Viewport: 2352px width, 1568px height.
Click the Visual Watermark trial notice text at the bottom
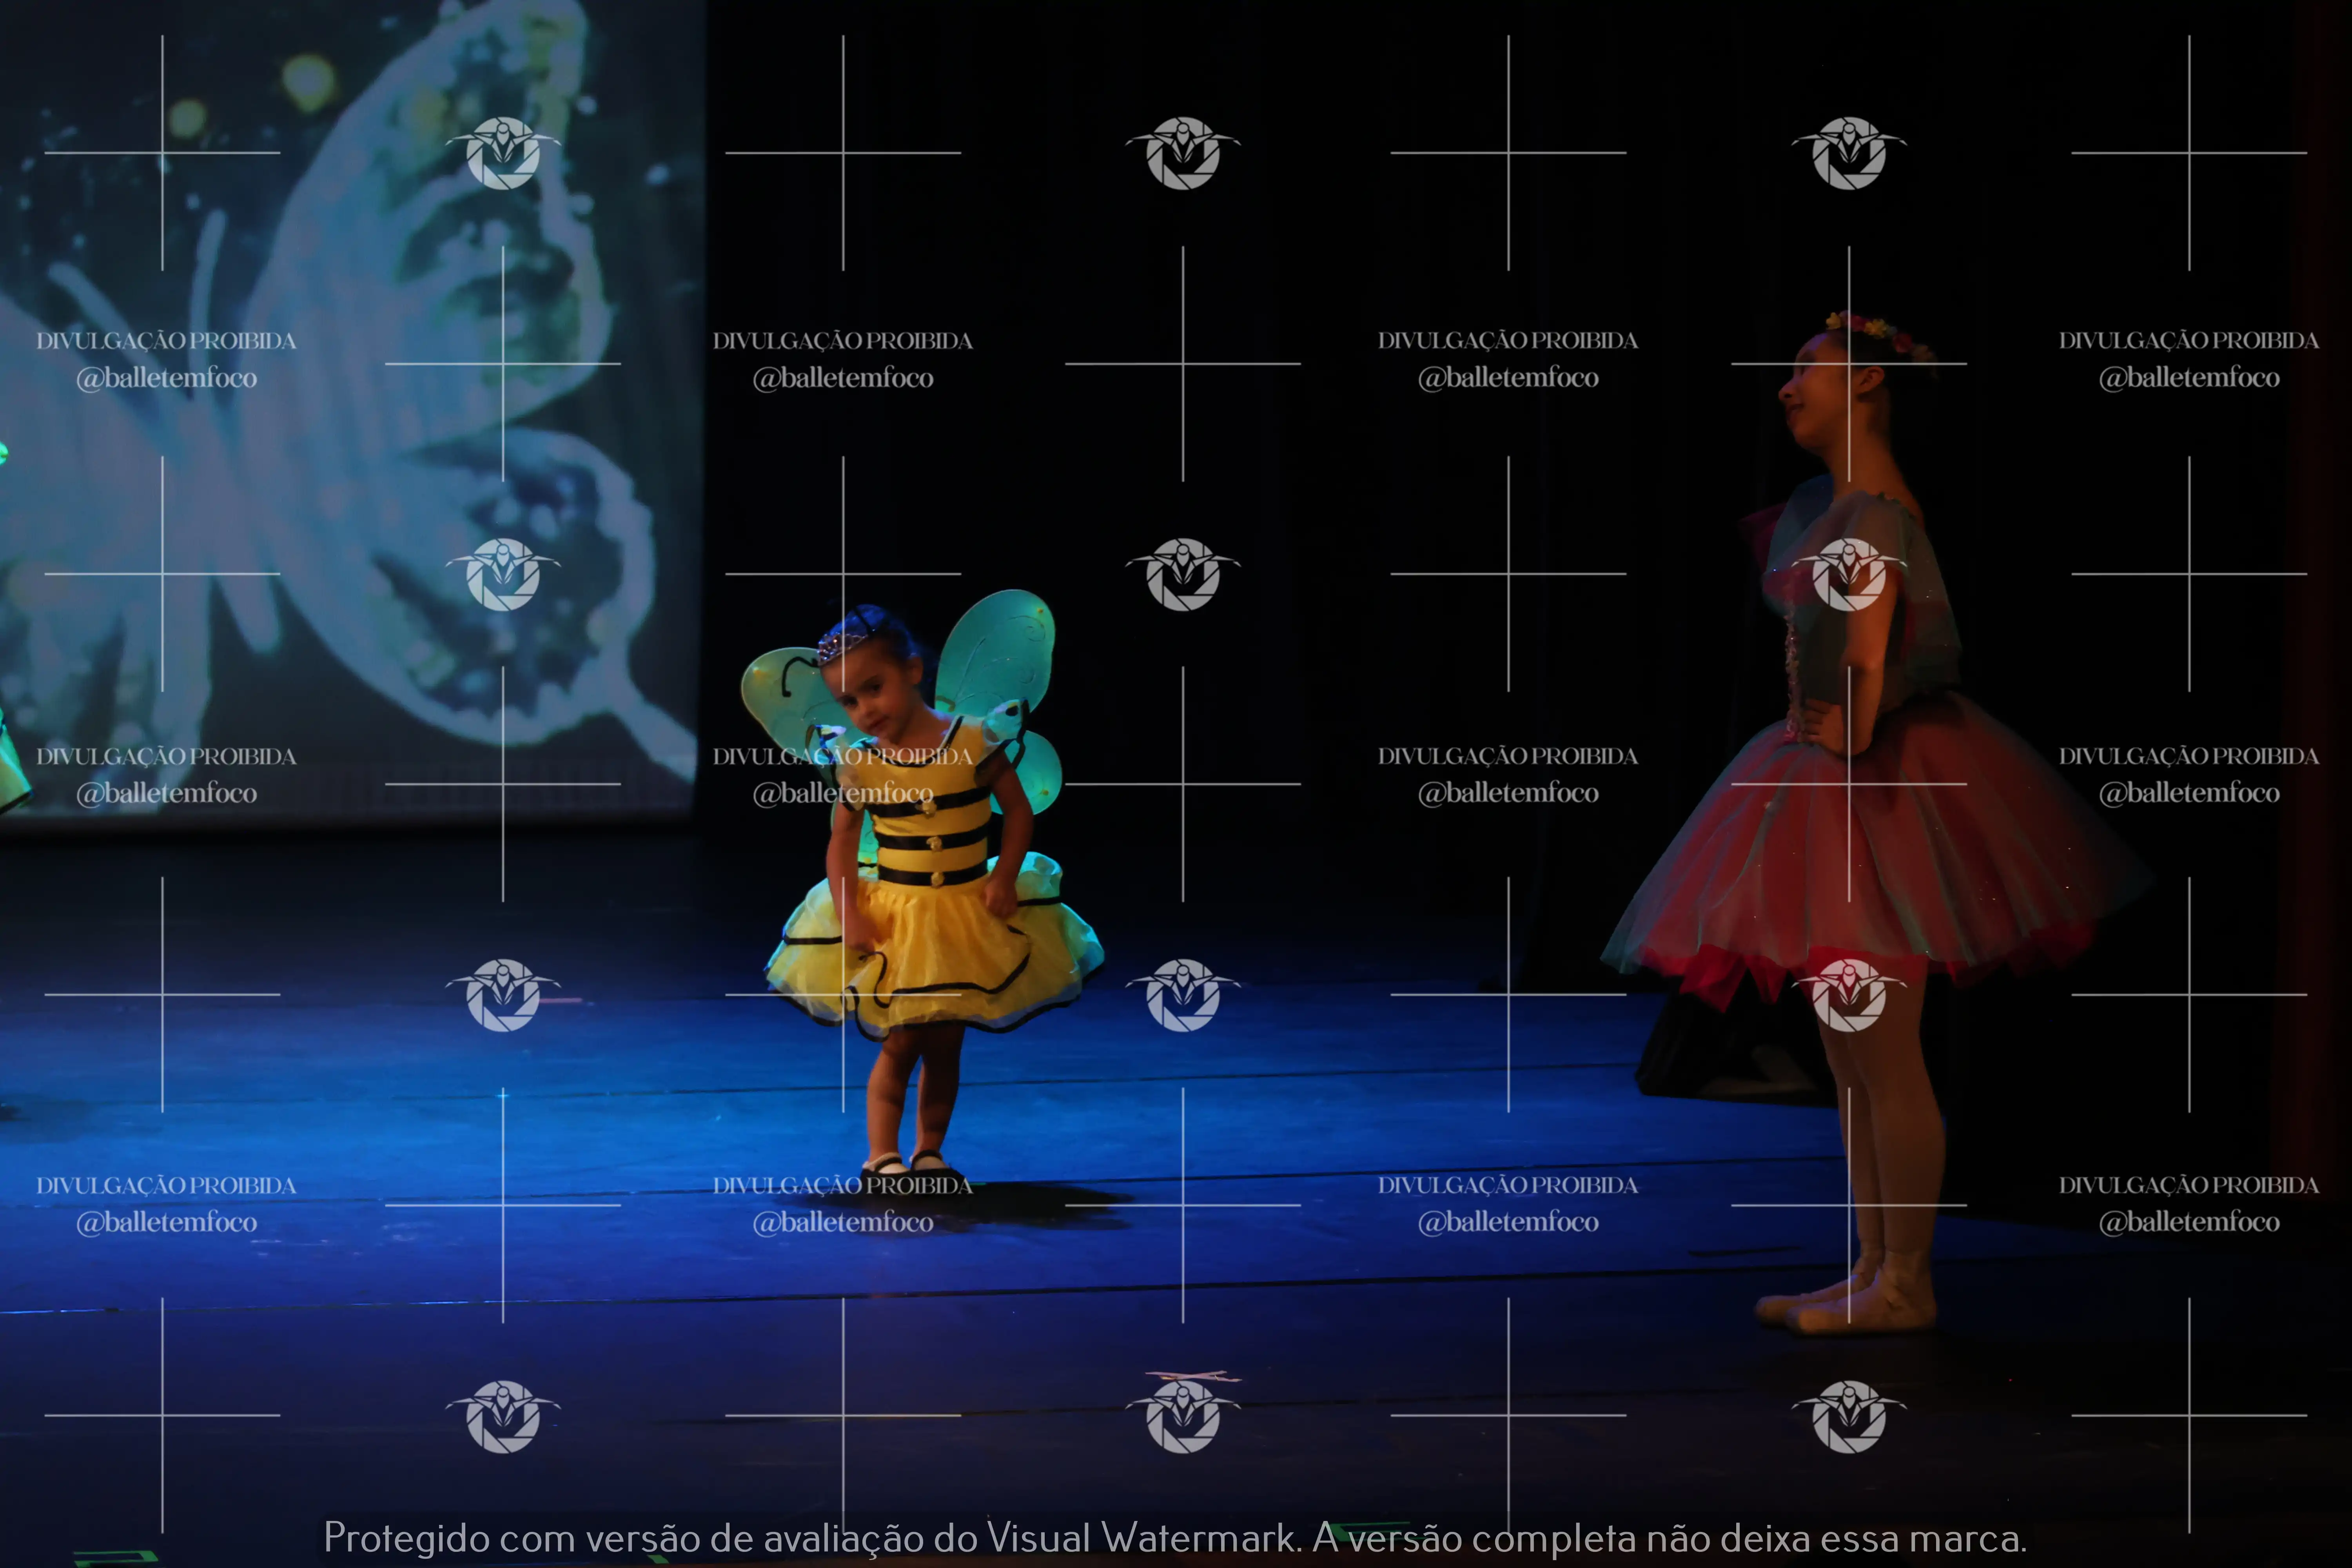pos(1175,1537)
